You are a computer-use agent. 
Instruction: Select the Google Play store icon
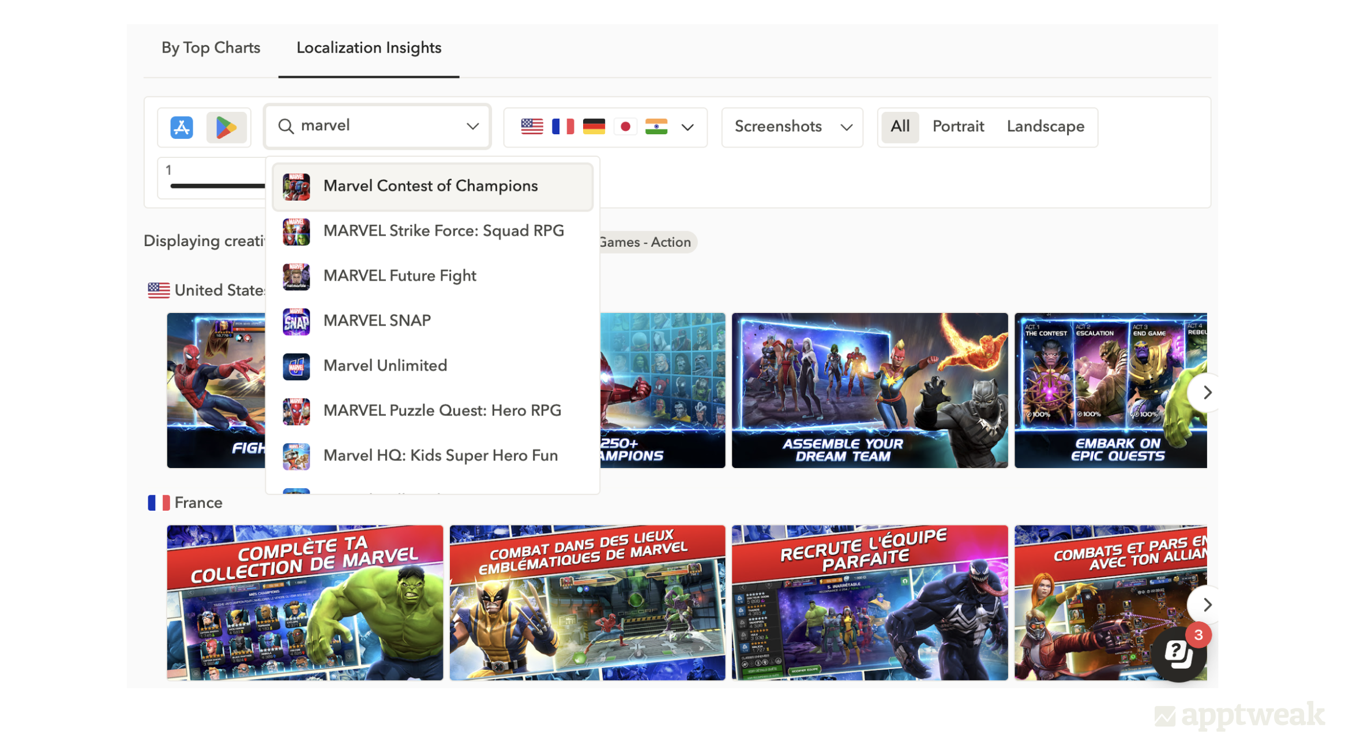226,127
